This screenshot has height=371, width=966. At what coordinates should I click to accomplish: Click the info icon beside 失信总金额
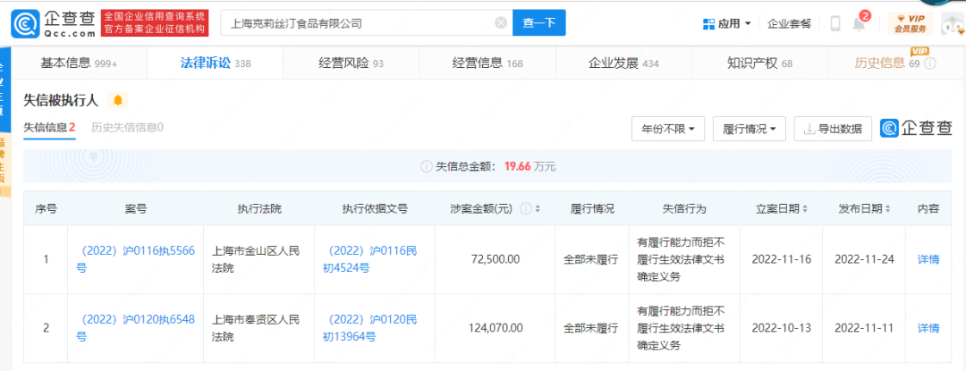pos(426,166)
